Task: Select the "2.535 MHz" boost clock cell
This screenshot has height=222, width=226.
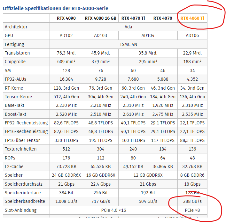Action: pos(192,114)
